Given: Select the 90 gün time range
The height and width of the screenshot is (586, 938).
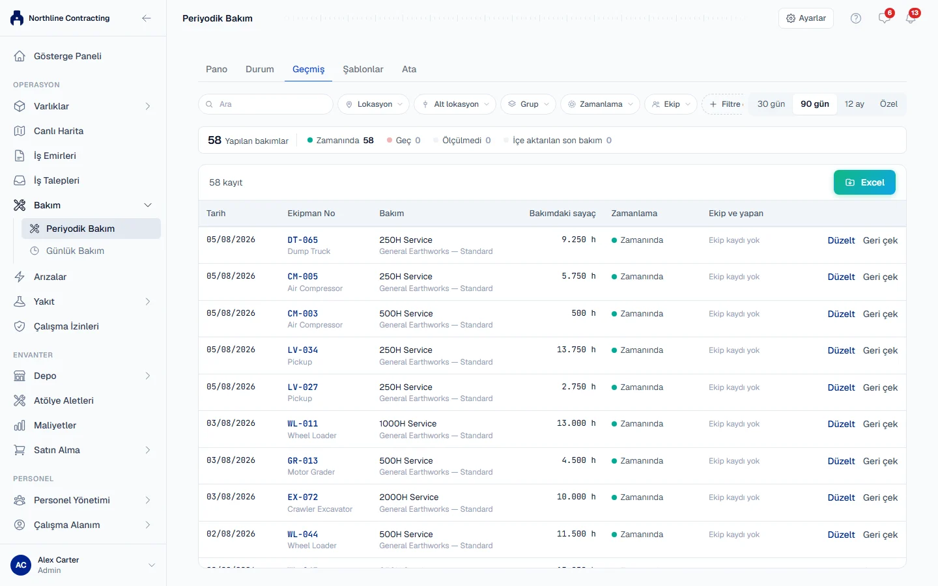Looking at the screenshot, I should [815, 104].
